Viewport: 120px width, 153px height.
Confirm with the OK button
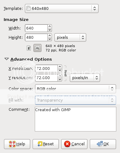(x=103, y=144)
